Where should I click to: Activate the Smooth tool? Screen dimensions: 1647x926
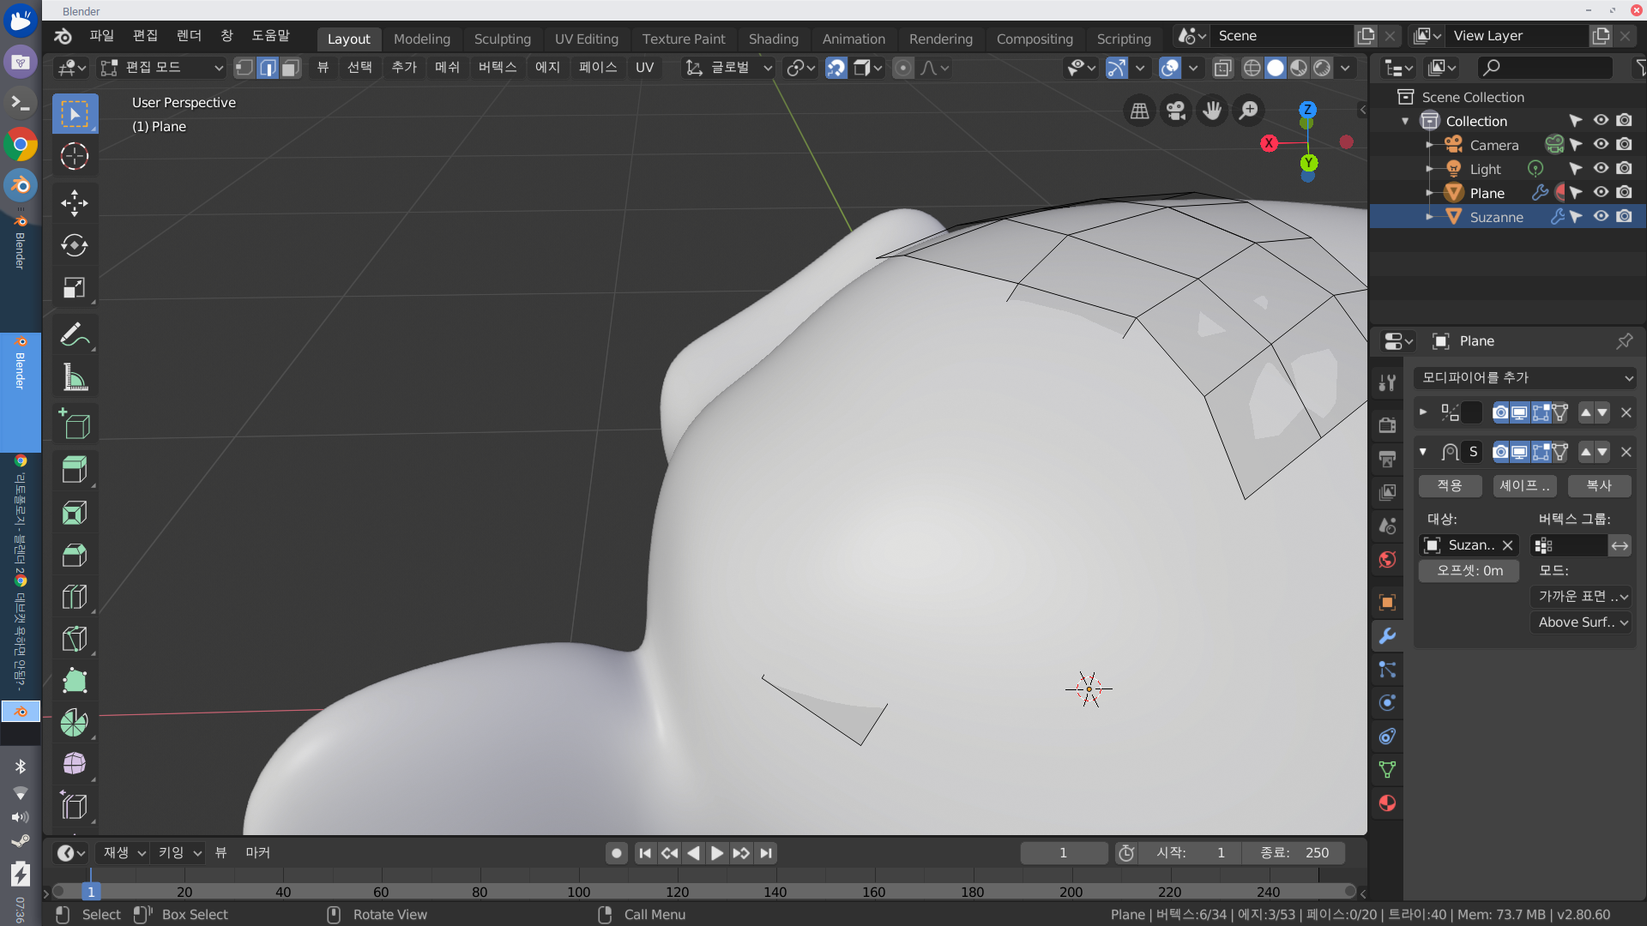point(75,765)
